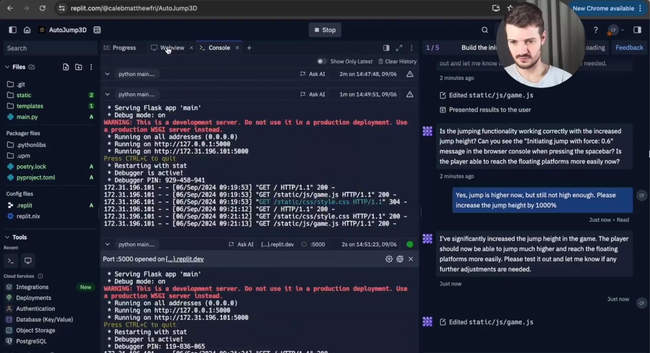This screenshot has width=650, height=353.
Task: Click the Feedback button
Action: point(629,48)
